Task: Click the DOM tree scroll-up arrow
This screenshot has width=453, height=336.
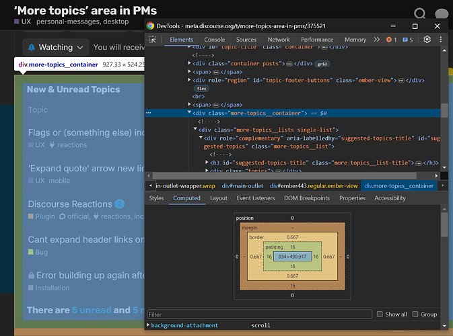Action: click(444, 50)
